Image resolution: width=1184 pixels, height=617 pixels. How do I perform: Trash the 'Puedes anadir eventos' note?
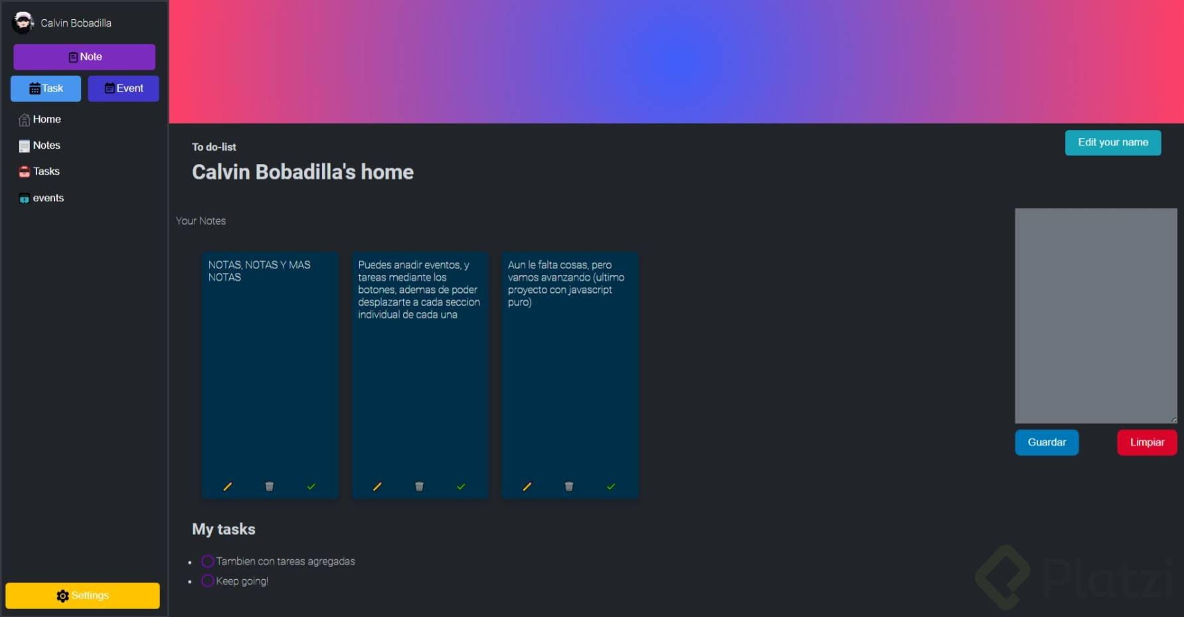419,487
